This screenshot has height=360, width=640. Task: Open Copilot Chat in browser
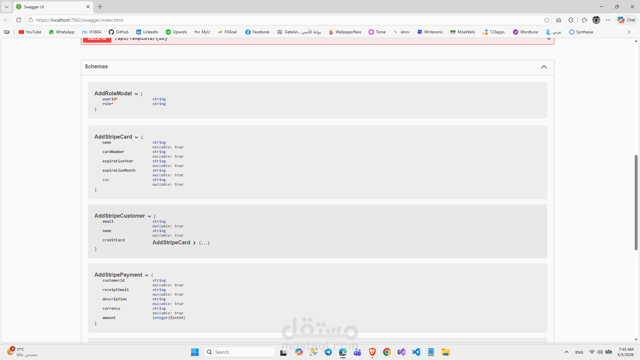click(626, 20)
